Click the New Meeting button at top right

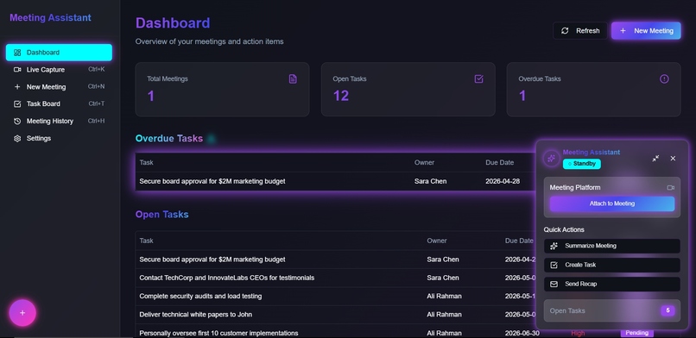point(646,30)
